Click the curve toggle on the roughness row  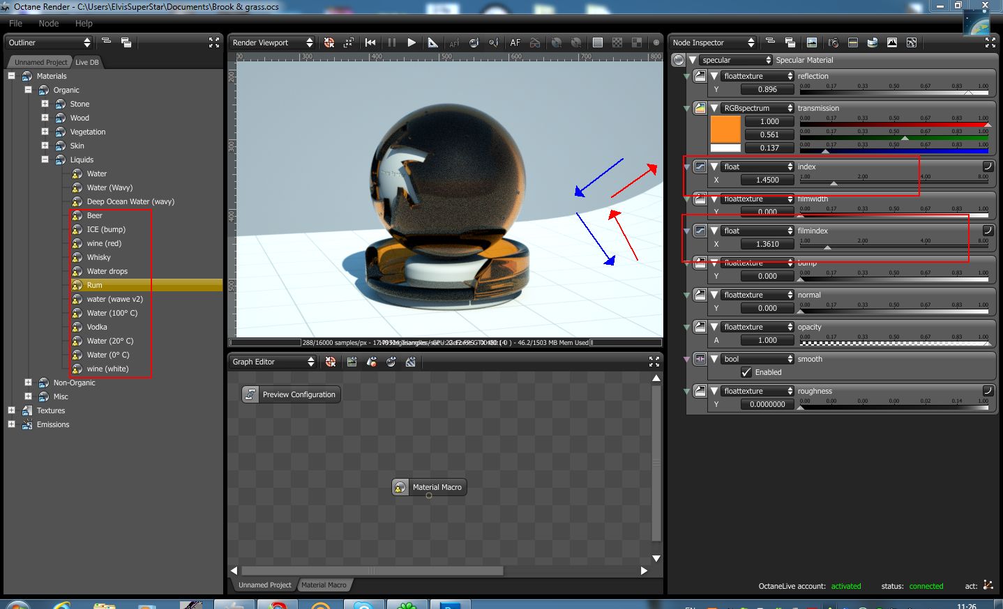pyautogui.click(x=988, y=391)
